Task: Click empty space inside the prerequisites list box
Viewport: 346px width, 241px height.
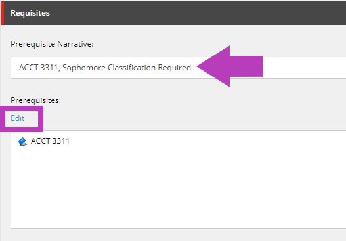Action: coord(177,188)
